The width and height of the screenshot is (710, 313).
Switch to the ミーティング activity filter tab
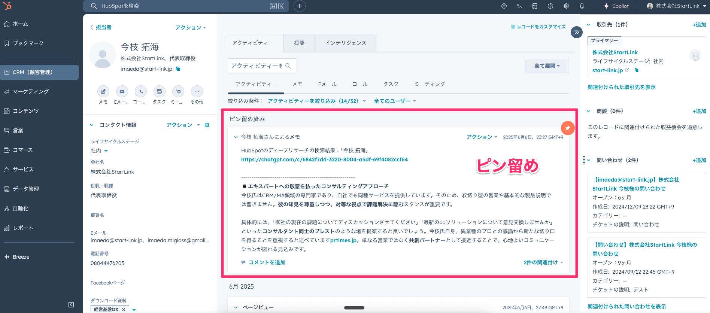430,84
